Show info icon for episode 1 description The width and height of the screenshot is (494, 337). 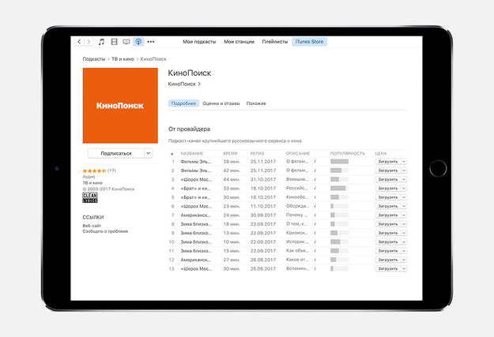pyautogui.click(x=315, y=161)
